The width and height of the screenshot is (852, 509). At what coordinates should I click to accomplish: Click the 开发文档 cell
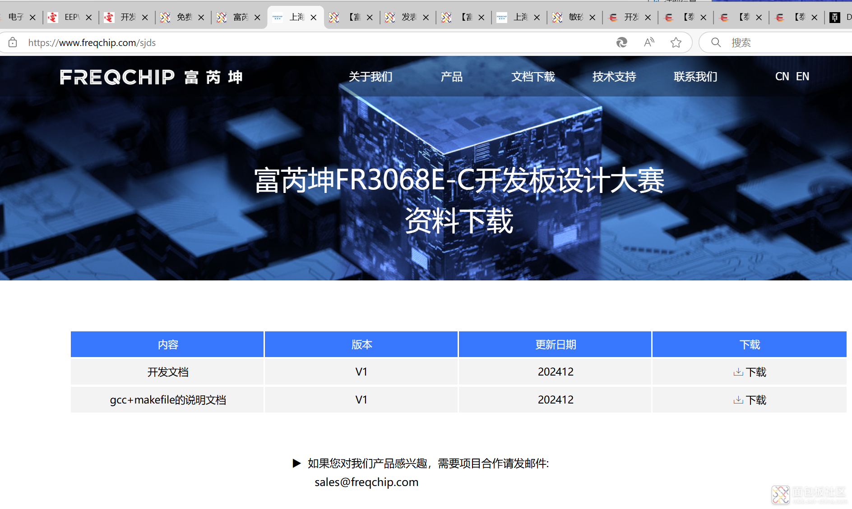tap(167, 372)
